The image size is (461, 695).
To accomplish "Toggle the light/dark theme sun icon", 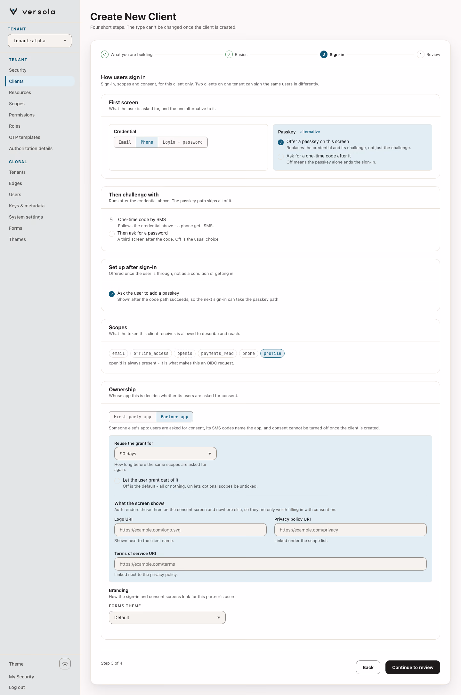I will pos(65,664).
